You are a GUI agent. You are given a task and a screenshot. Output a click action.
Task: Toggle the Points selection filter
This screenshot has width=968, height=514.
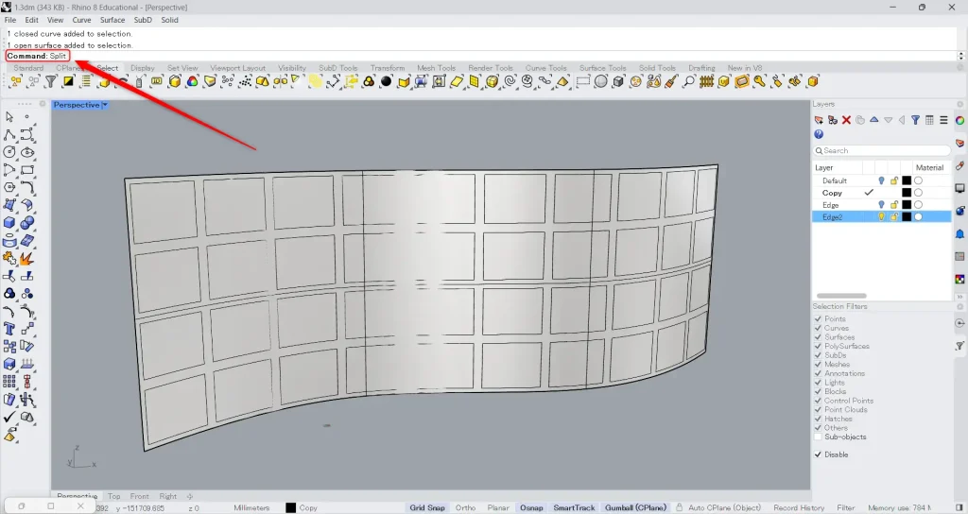(x=818, y=319)
